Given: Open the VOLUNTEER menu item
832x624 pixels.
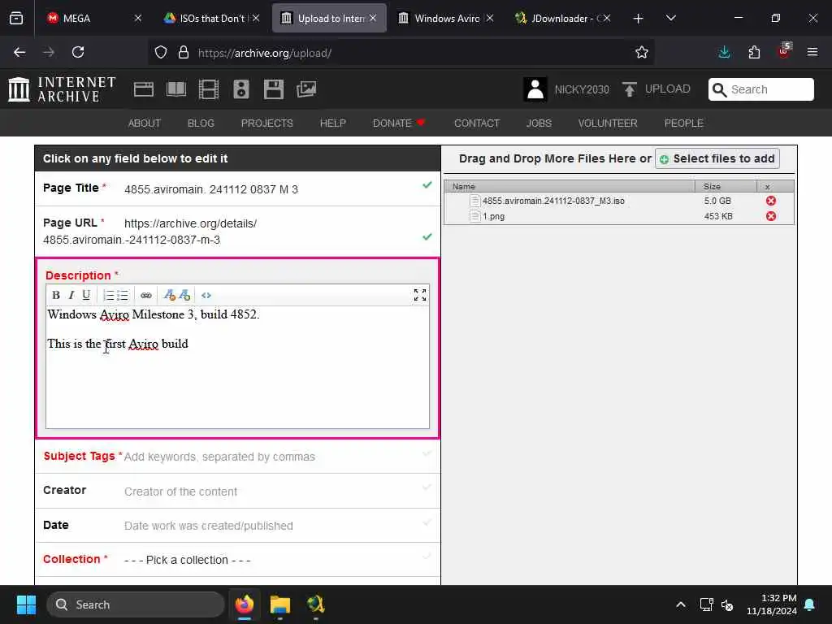Looking at the screenshot, I should click(x=608, y=123).
